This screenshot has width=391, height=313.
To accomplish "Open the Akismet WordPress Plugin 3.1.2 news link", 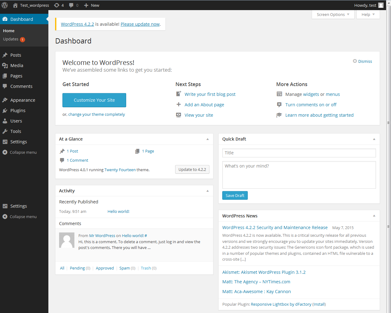I will [x=264, y=272].
